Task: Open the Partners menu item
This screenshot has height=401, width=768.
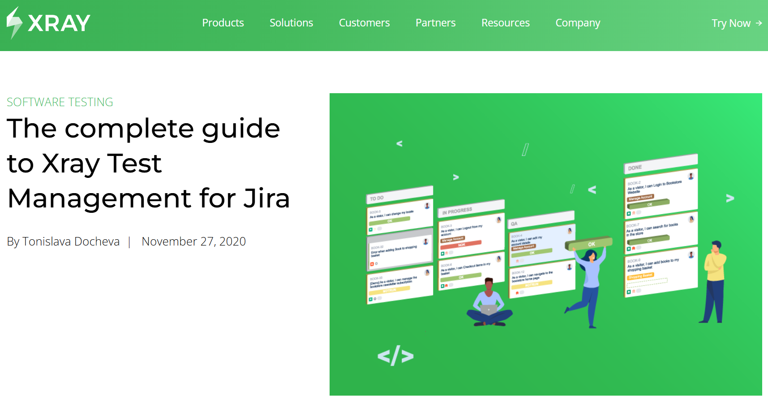Action: (x=435, y=23)
